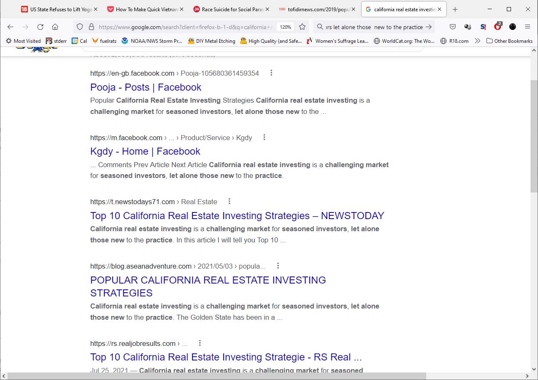
Task: Reset the 120% zoom level badge
Action: (x=285, y=27)
